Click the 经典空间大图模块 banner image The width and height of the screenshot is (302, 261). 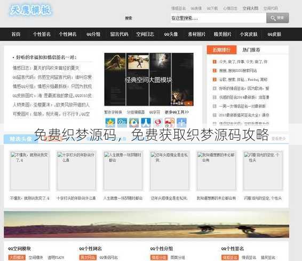tap(149, 79)
